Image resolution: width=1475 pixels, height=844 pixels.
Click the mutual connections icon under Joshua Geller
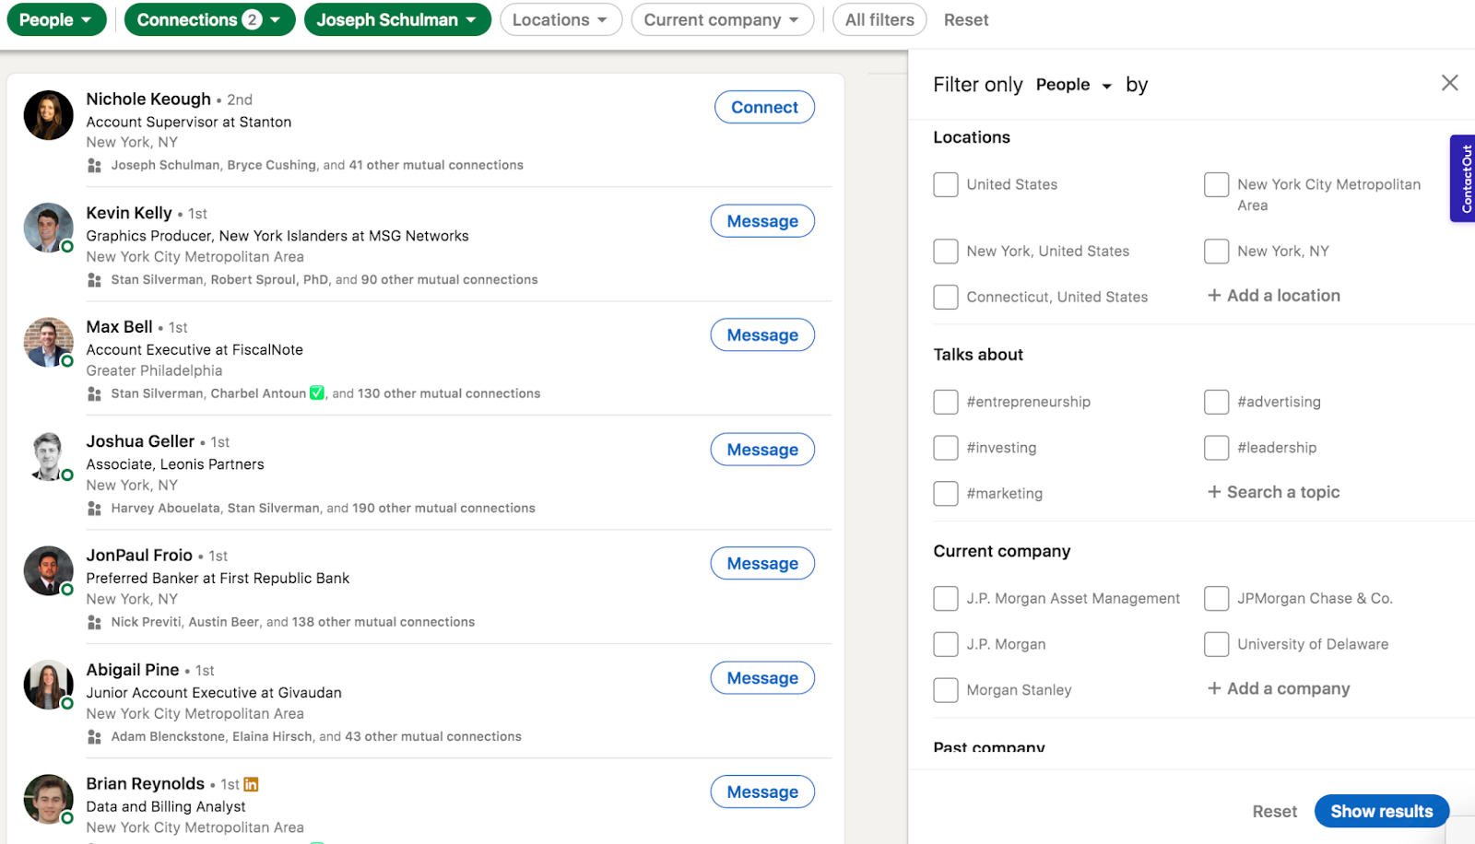tap(93, 508)
